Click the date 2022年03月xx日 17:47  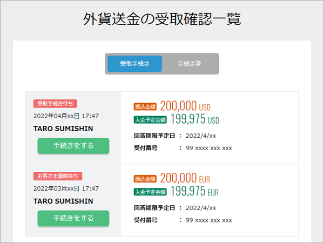coord(66,188)
